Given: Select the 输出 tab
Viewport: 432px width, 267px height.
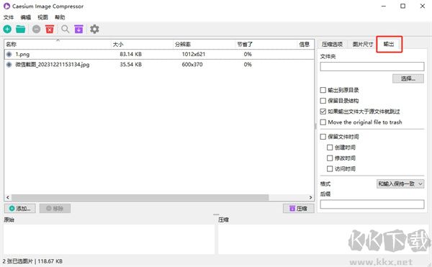Looking at the screenshot, I should [389, 44].
